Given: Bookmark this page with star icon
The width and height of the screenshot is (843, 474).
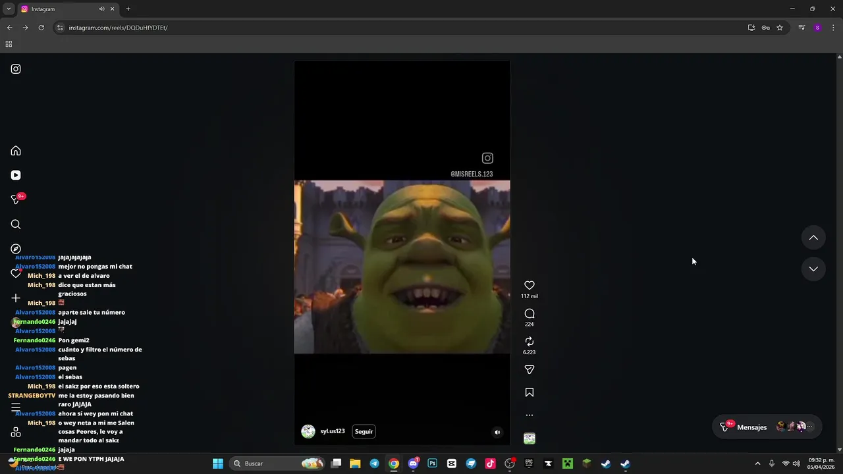Looking at the screenshot, I should [x=780, y=28].
